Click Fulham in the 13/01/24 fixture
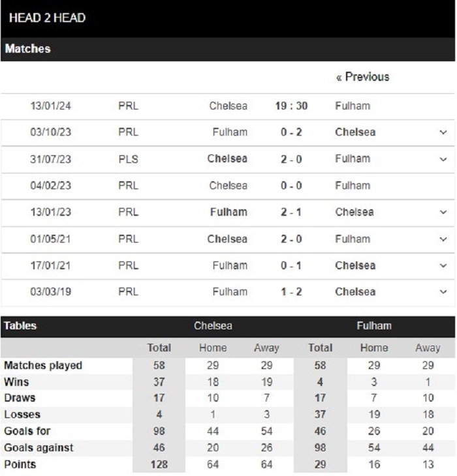Image resolution: width=457 pixels, height=476 pixels. 353,106
